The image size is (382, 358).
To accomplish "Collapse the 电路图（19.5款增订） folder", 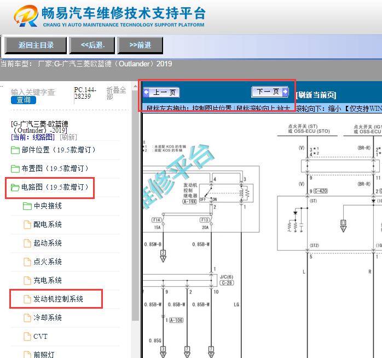I will pyautogui.click(x=55, y=187).
